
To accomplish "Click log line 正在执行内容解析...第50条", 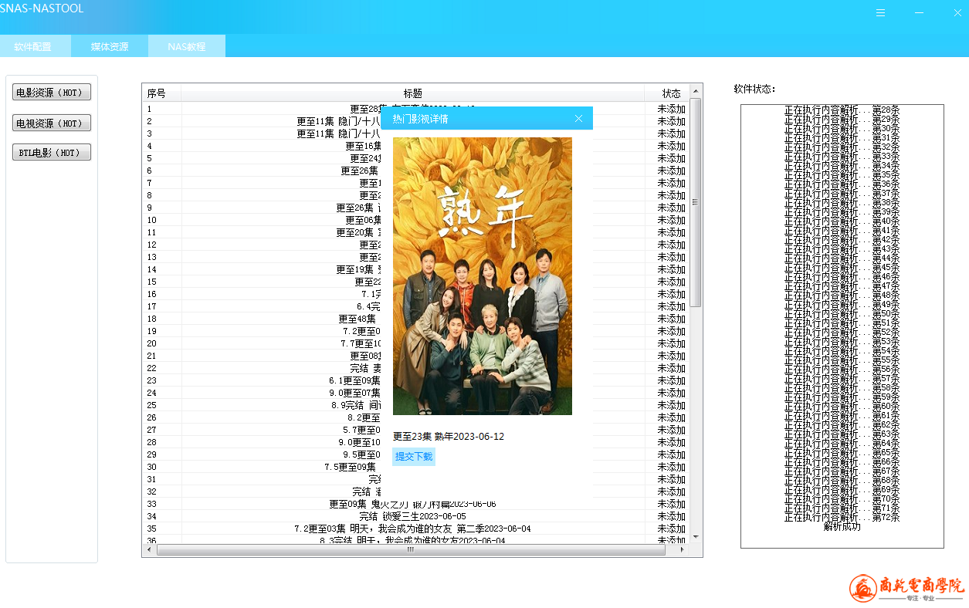I will tap(842, 314).
